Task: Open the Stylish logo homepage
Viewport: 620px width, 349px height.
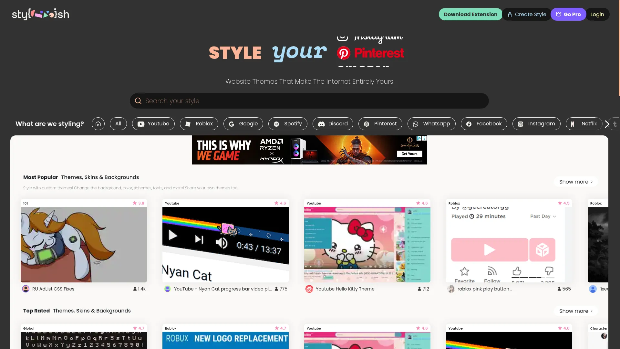Action: pyautogui.click(x=40, y=14)
